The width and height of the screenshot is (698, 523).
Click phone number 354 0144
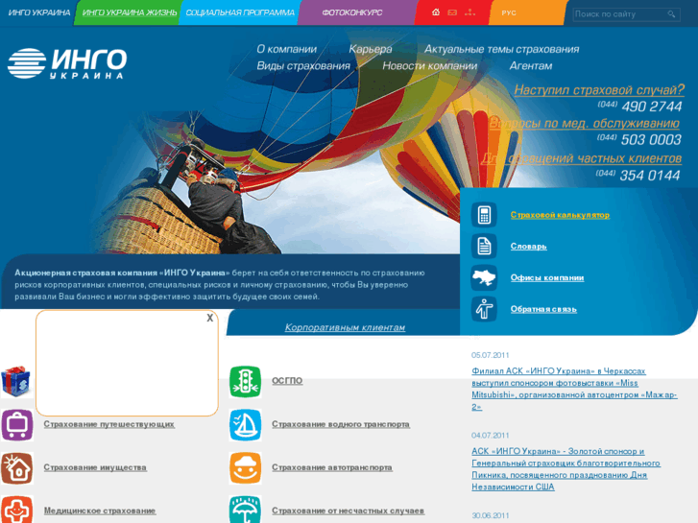pos(650,176)
